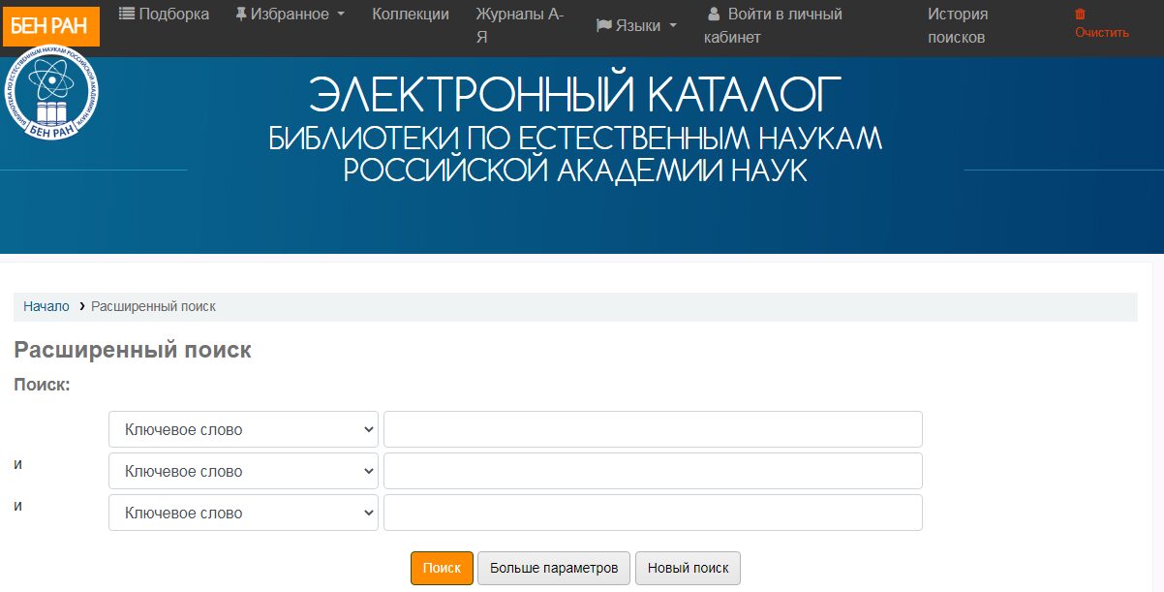The image size is (1164, 592).
Task: Open the first Ключевое слово dropdown
Action: (x=243, y=429)
